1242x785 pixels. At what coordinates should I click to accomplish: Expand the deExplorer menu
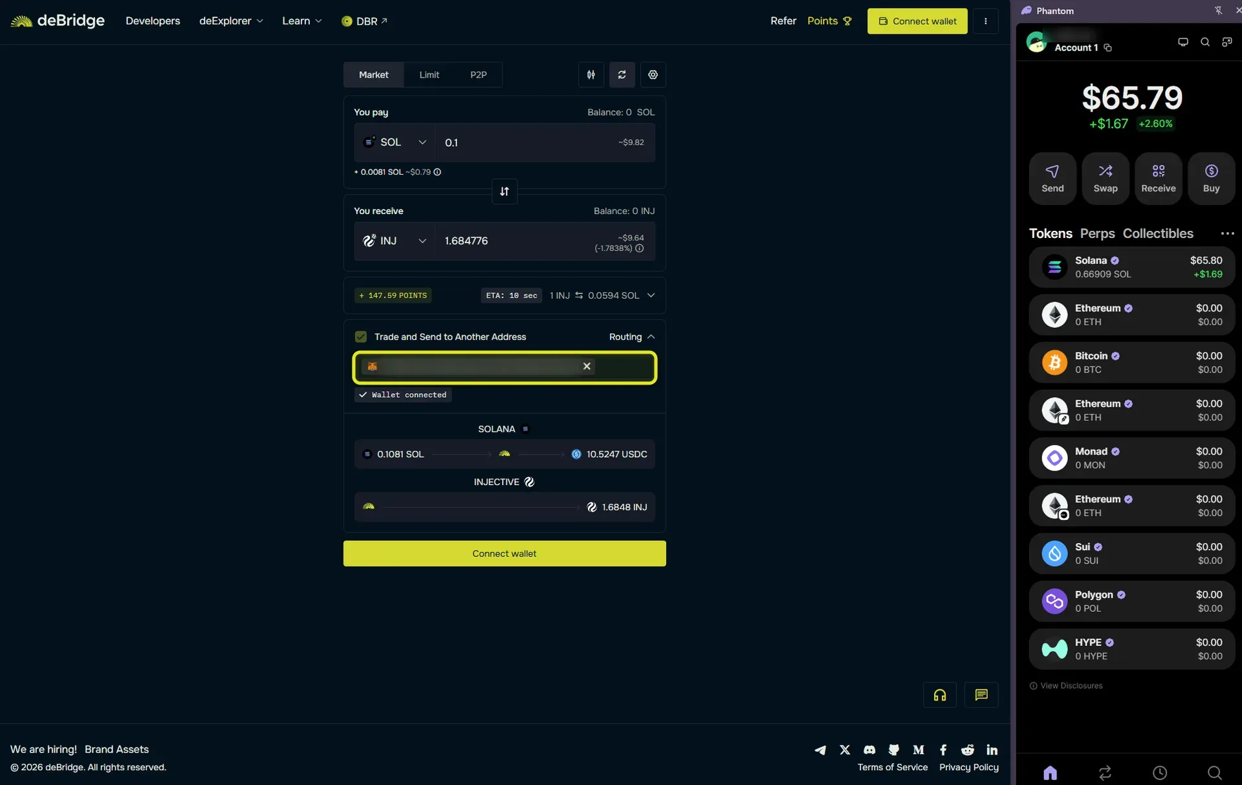[231, 21]
